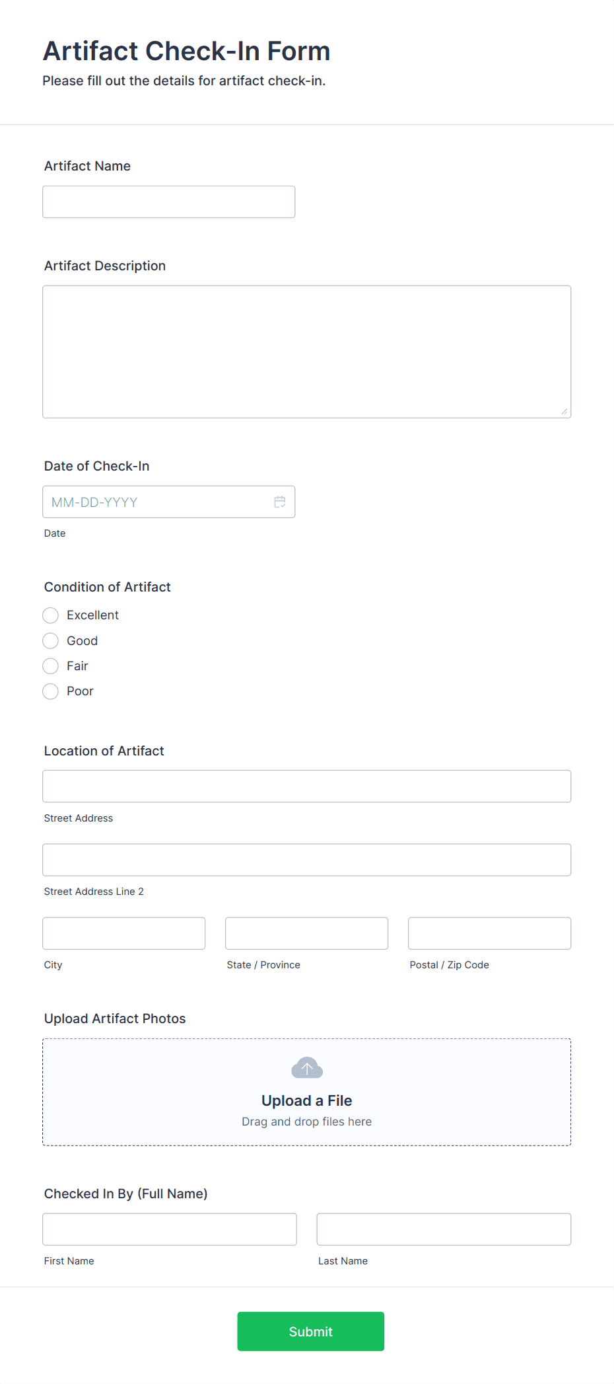Mark artifact condition as Poor

tap(50, 691)
